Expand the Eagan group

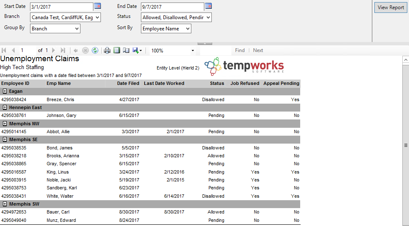(5, 91)
